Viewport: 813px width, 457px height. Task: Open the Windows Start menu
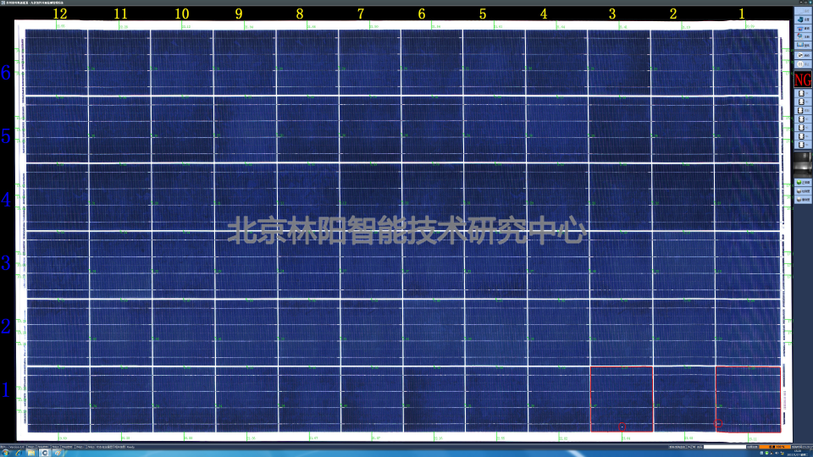pos(5,453)
